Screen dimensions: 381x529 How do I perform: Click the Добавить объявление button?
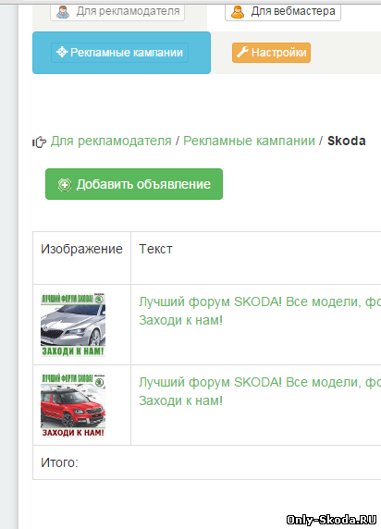(134, 184)
